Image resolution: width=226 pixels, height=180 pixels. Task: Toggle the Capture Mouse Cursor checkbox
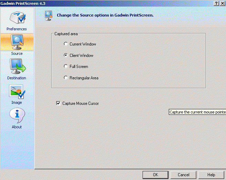tap(58, 103)
